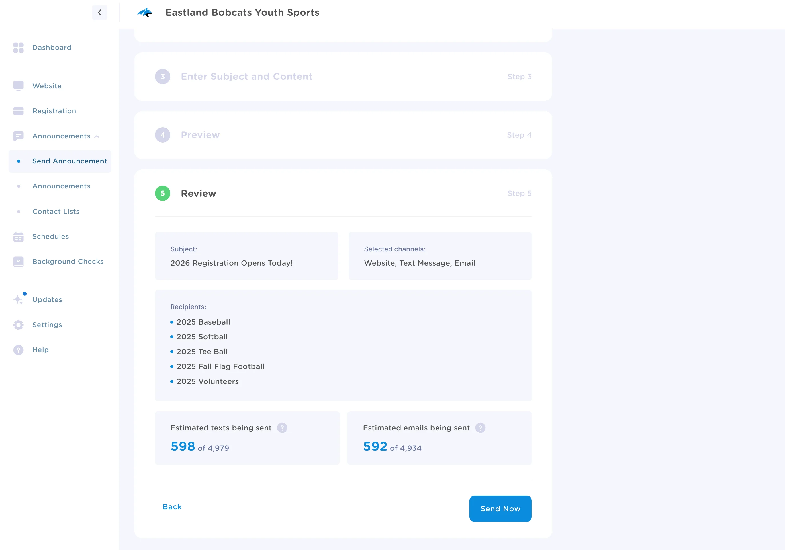Click the Help question mark icon

(x=19, y=350)
